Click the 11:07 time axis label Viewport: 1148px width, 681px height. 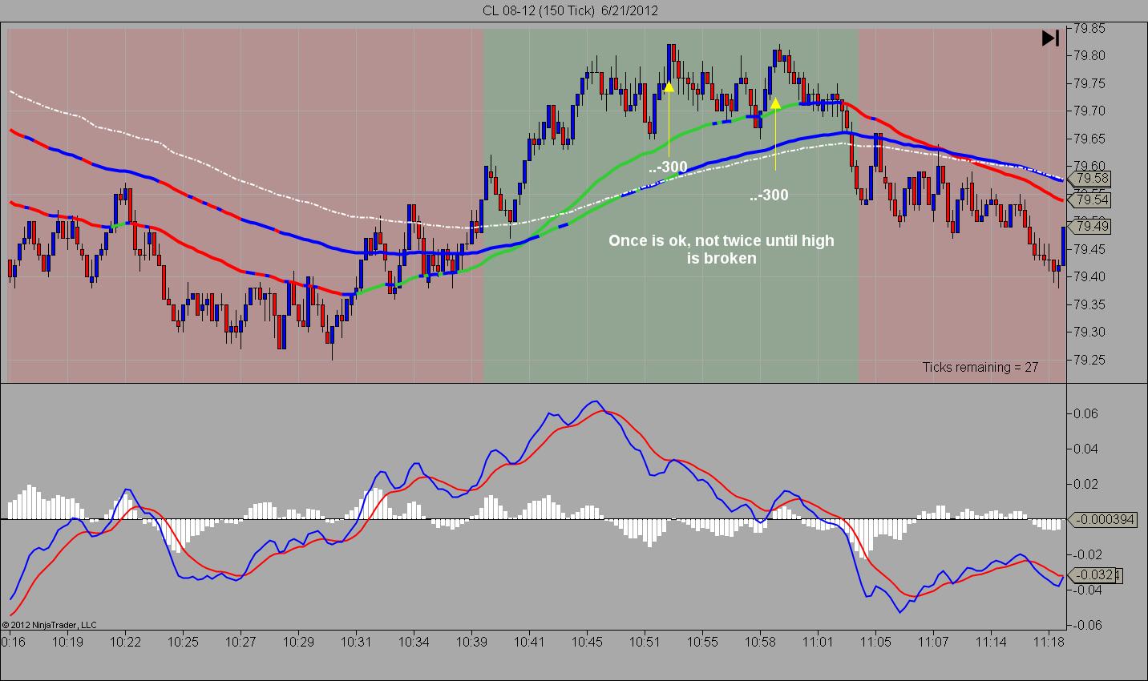[933, 642]
